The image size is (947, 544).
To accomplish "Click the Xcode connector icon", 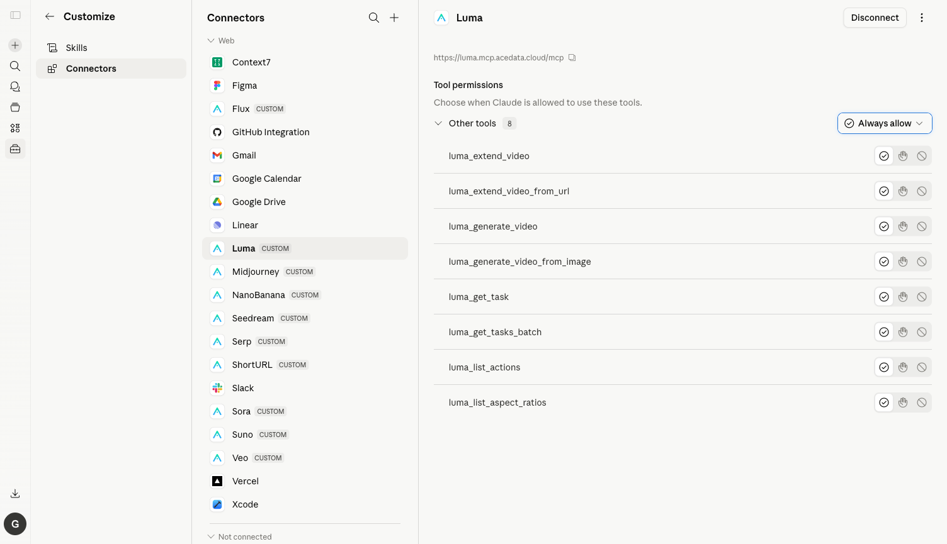I will click(217, 504).
